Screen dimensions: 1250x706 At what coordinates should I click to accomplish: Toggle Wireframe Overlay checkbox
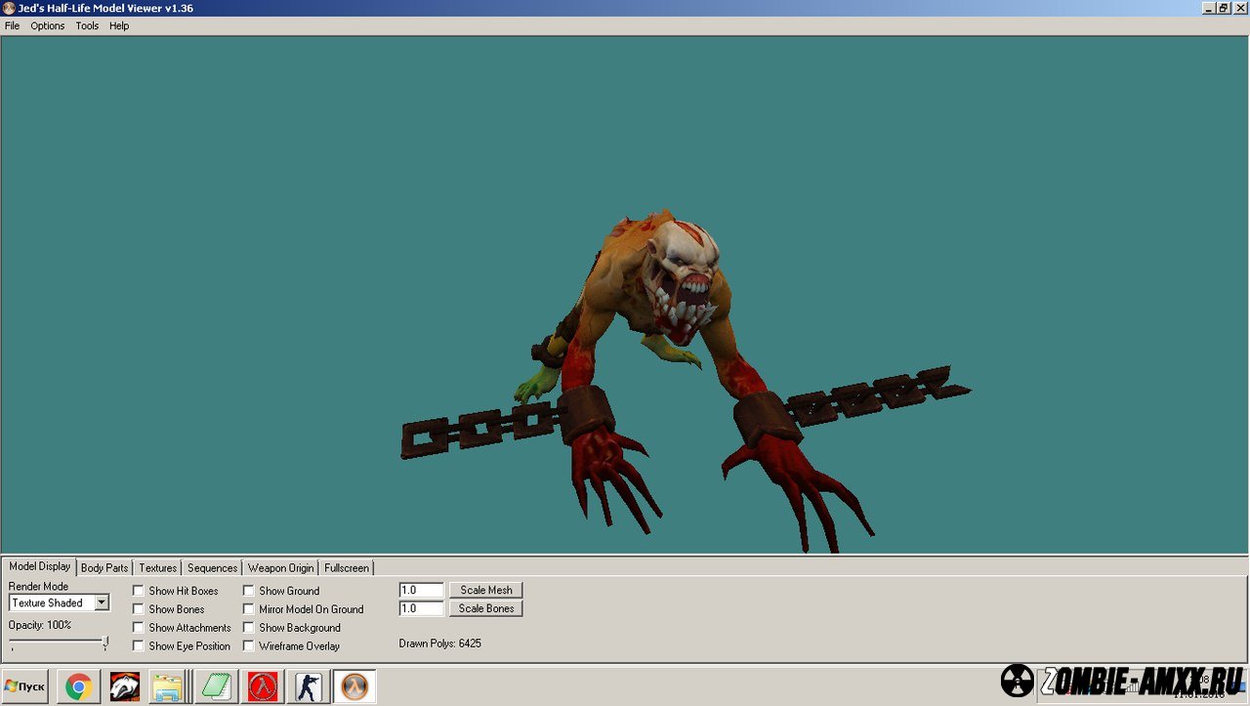tap(249, 646)
